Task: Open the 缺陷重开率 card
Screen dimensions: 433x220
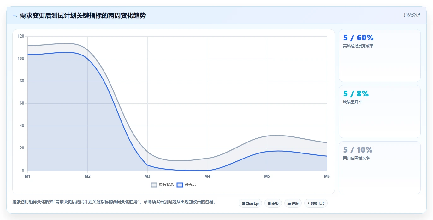Action: [379, 112]
